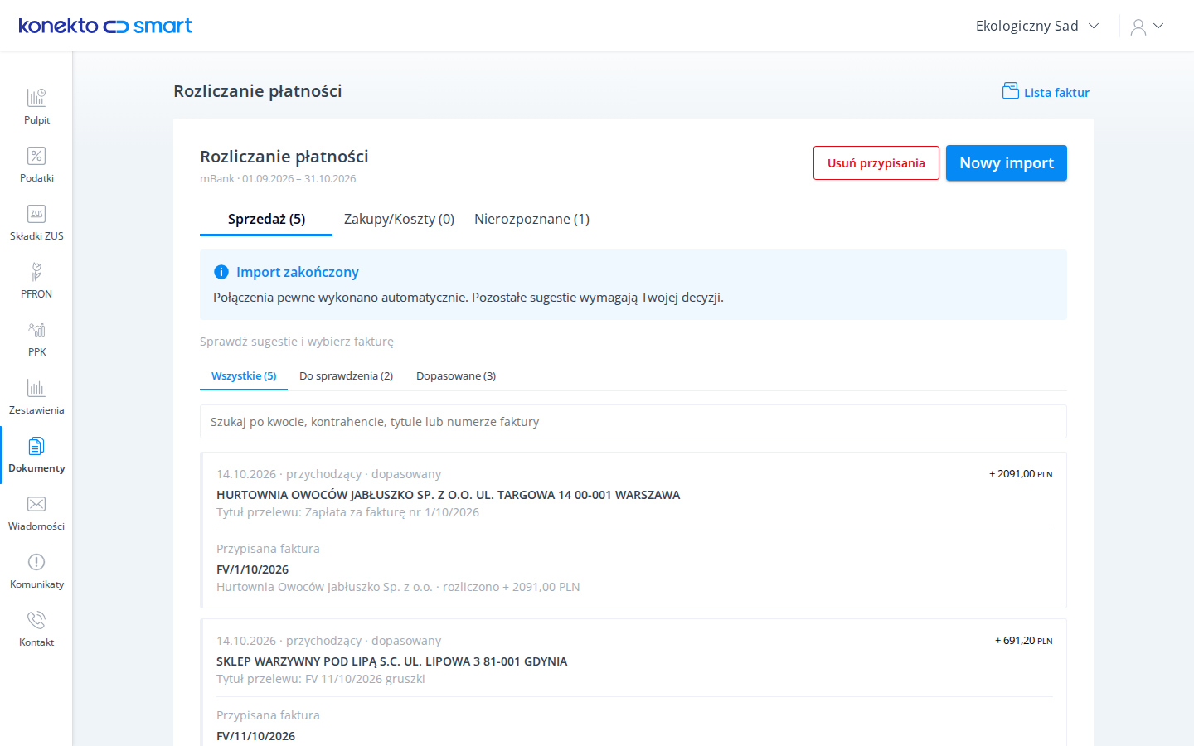Open Zestawienia reports icon
Image resolution: width=1194 pixels, height=746 pixels.
point(36,388)
